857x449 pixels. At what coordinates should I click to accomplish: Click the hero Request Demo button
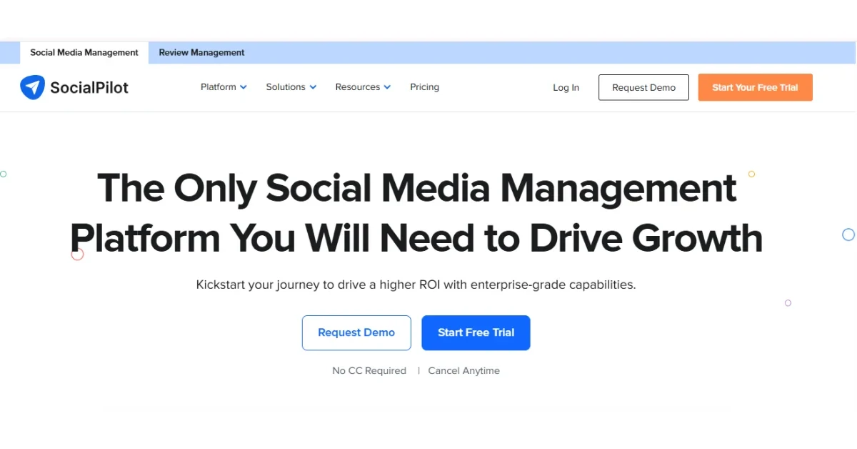click(x=356, y=332)
